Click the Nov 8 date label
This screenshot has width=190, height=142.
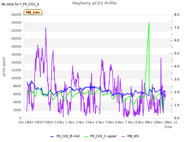[132, 122]
